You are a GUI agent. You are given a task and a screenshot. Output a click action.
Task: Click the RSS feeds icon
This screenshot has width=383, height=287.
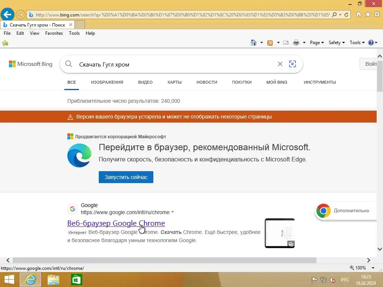click(270, 43)
